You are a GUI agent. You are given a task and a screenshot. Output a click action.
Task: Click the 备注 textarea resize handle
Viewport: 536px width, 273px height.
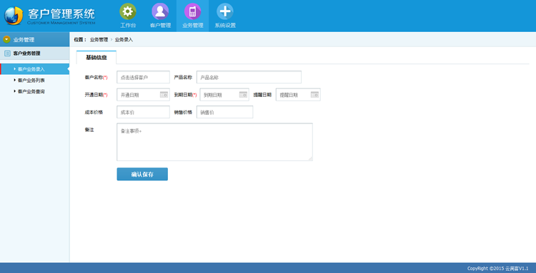pos(310,158)
